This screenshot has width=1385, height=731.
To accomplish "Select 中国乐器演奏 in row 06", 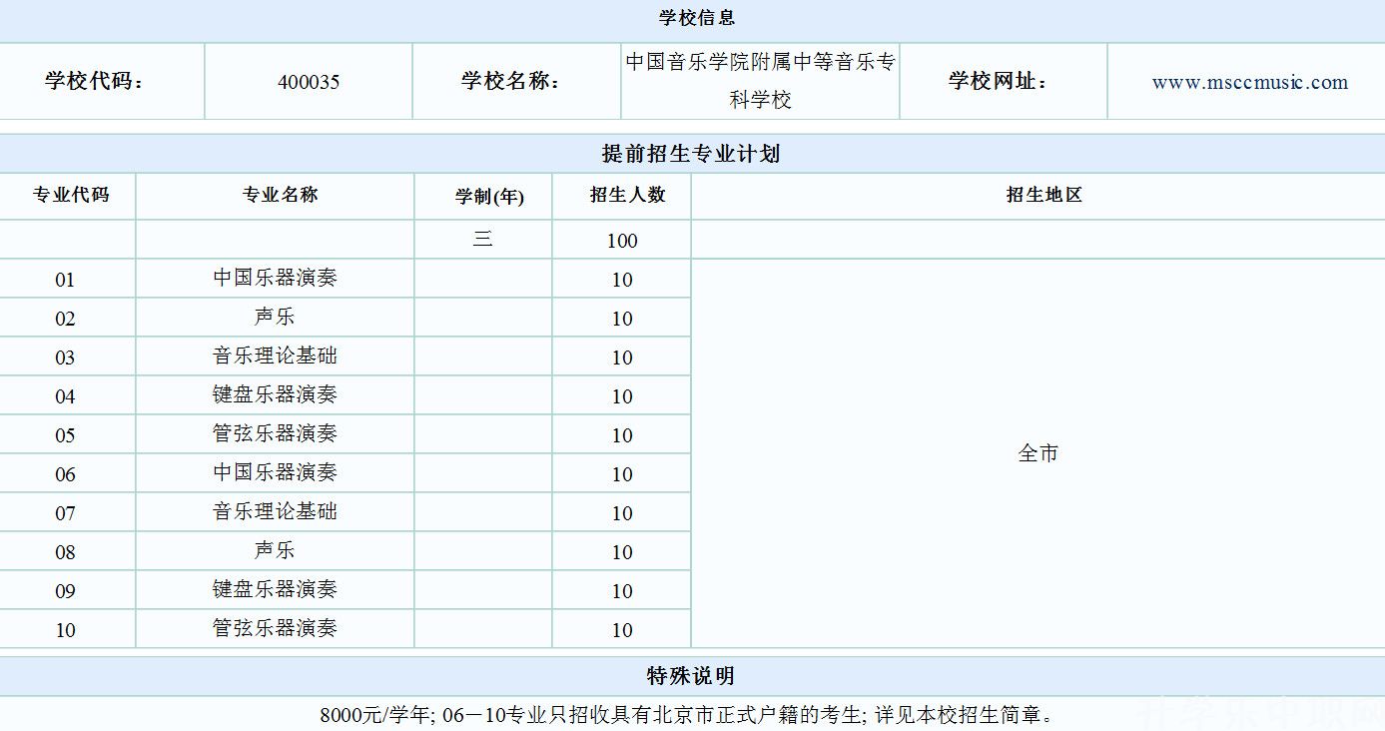I will coord(275,472).
